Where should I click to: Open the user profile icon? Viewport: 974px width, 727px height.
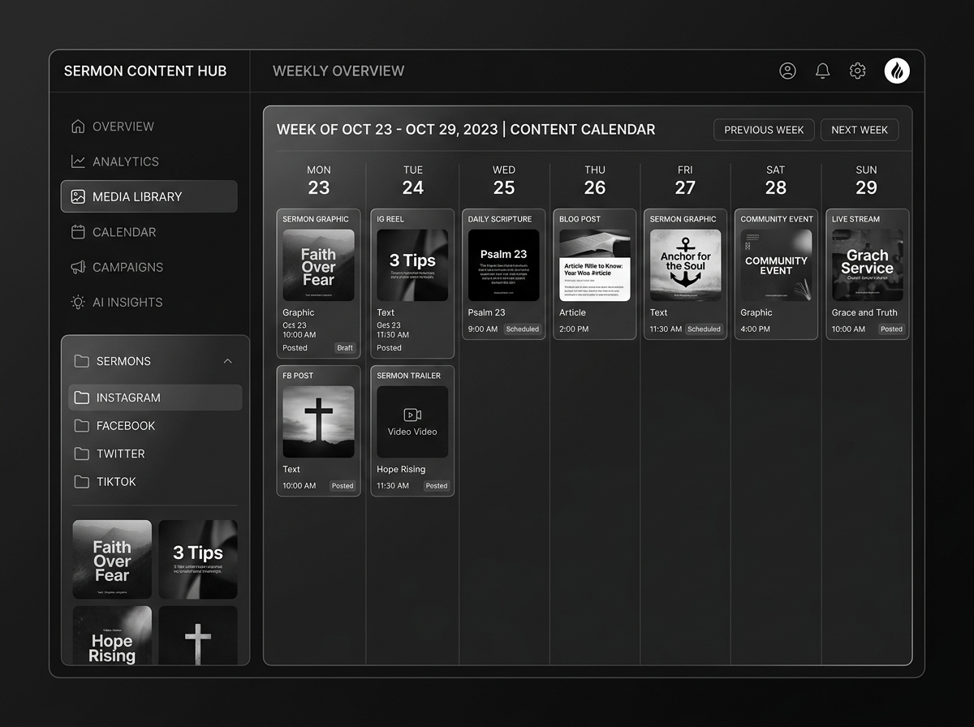[x=787, y=71]
